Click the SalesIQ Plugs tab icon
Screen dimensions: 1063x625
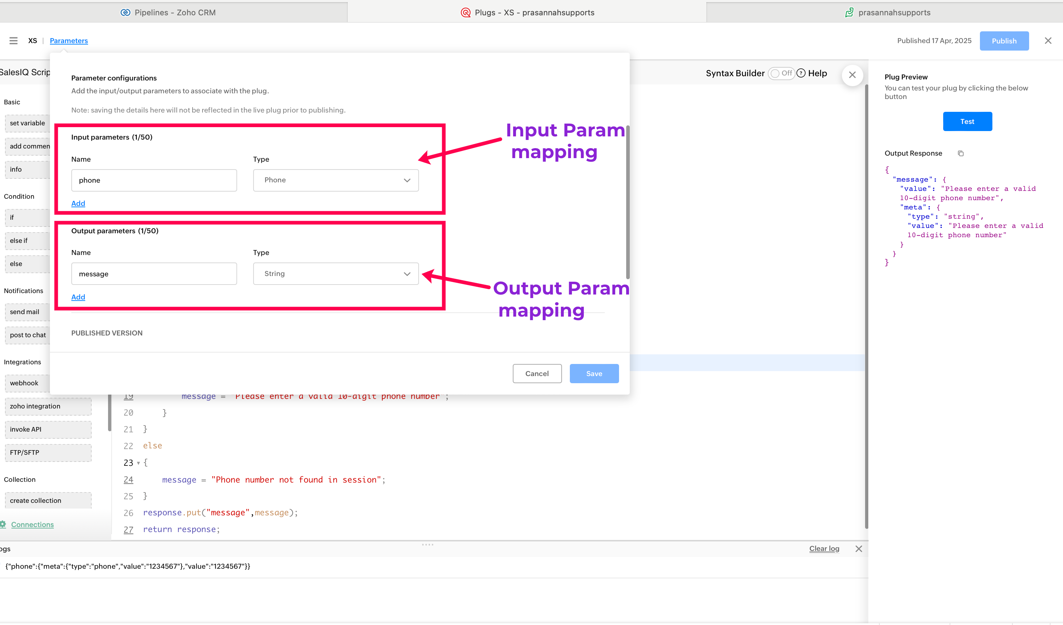(x=465, y=12)
